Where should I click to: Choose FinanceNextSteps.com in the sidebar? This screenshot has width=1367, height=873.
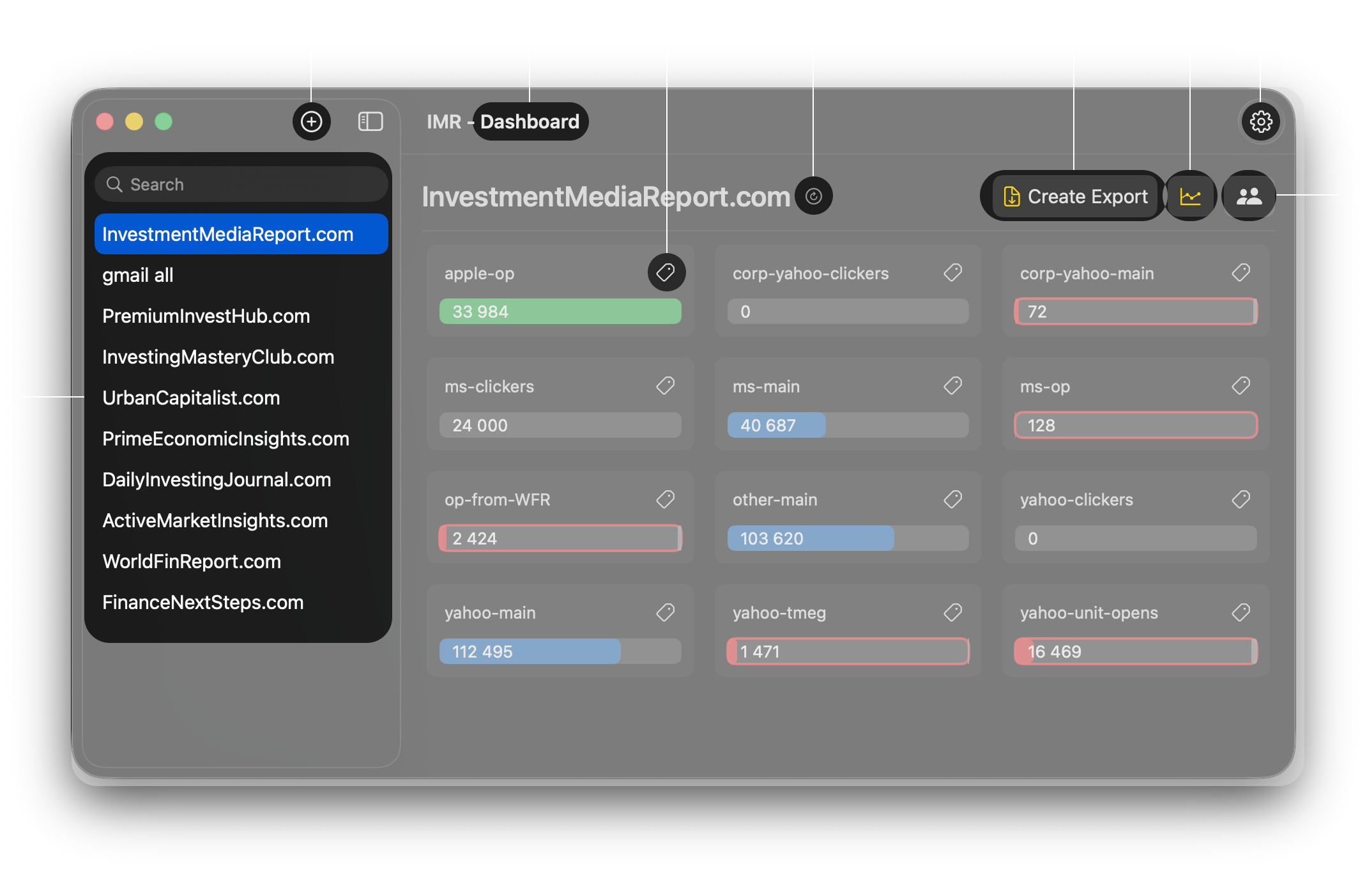pos(202,603)
